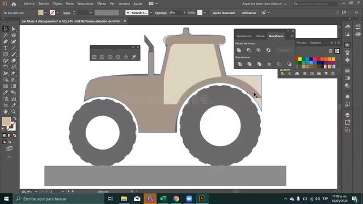Toggle the None paint mode button
Viewport: 363px width, 204px height.
(15, 135)
